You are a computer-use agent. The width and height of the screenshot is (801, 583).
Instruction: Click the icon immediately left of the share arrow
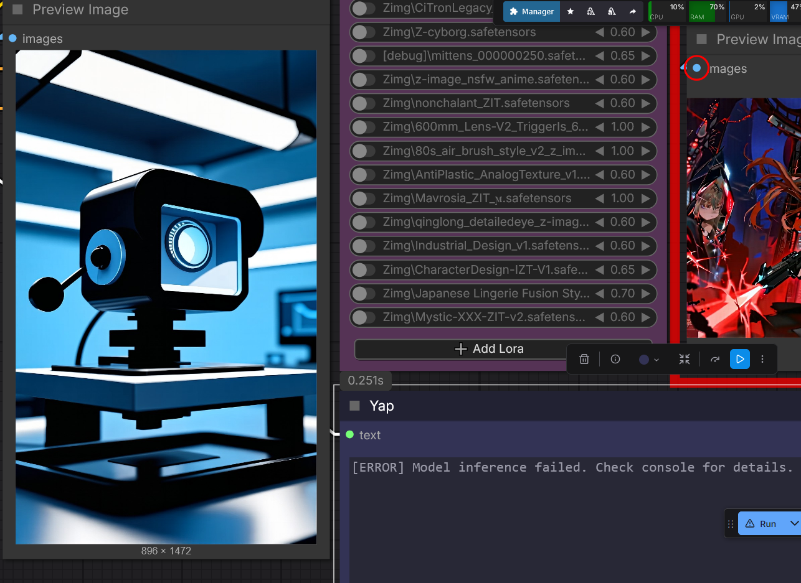pyautogui.click(x=612, y=11)
